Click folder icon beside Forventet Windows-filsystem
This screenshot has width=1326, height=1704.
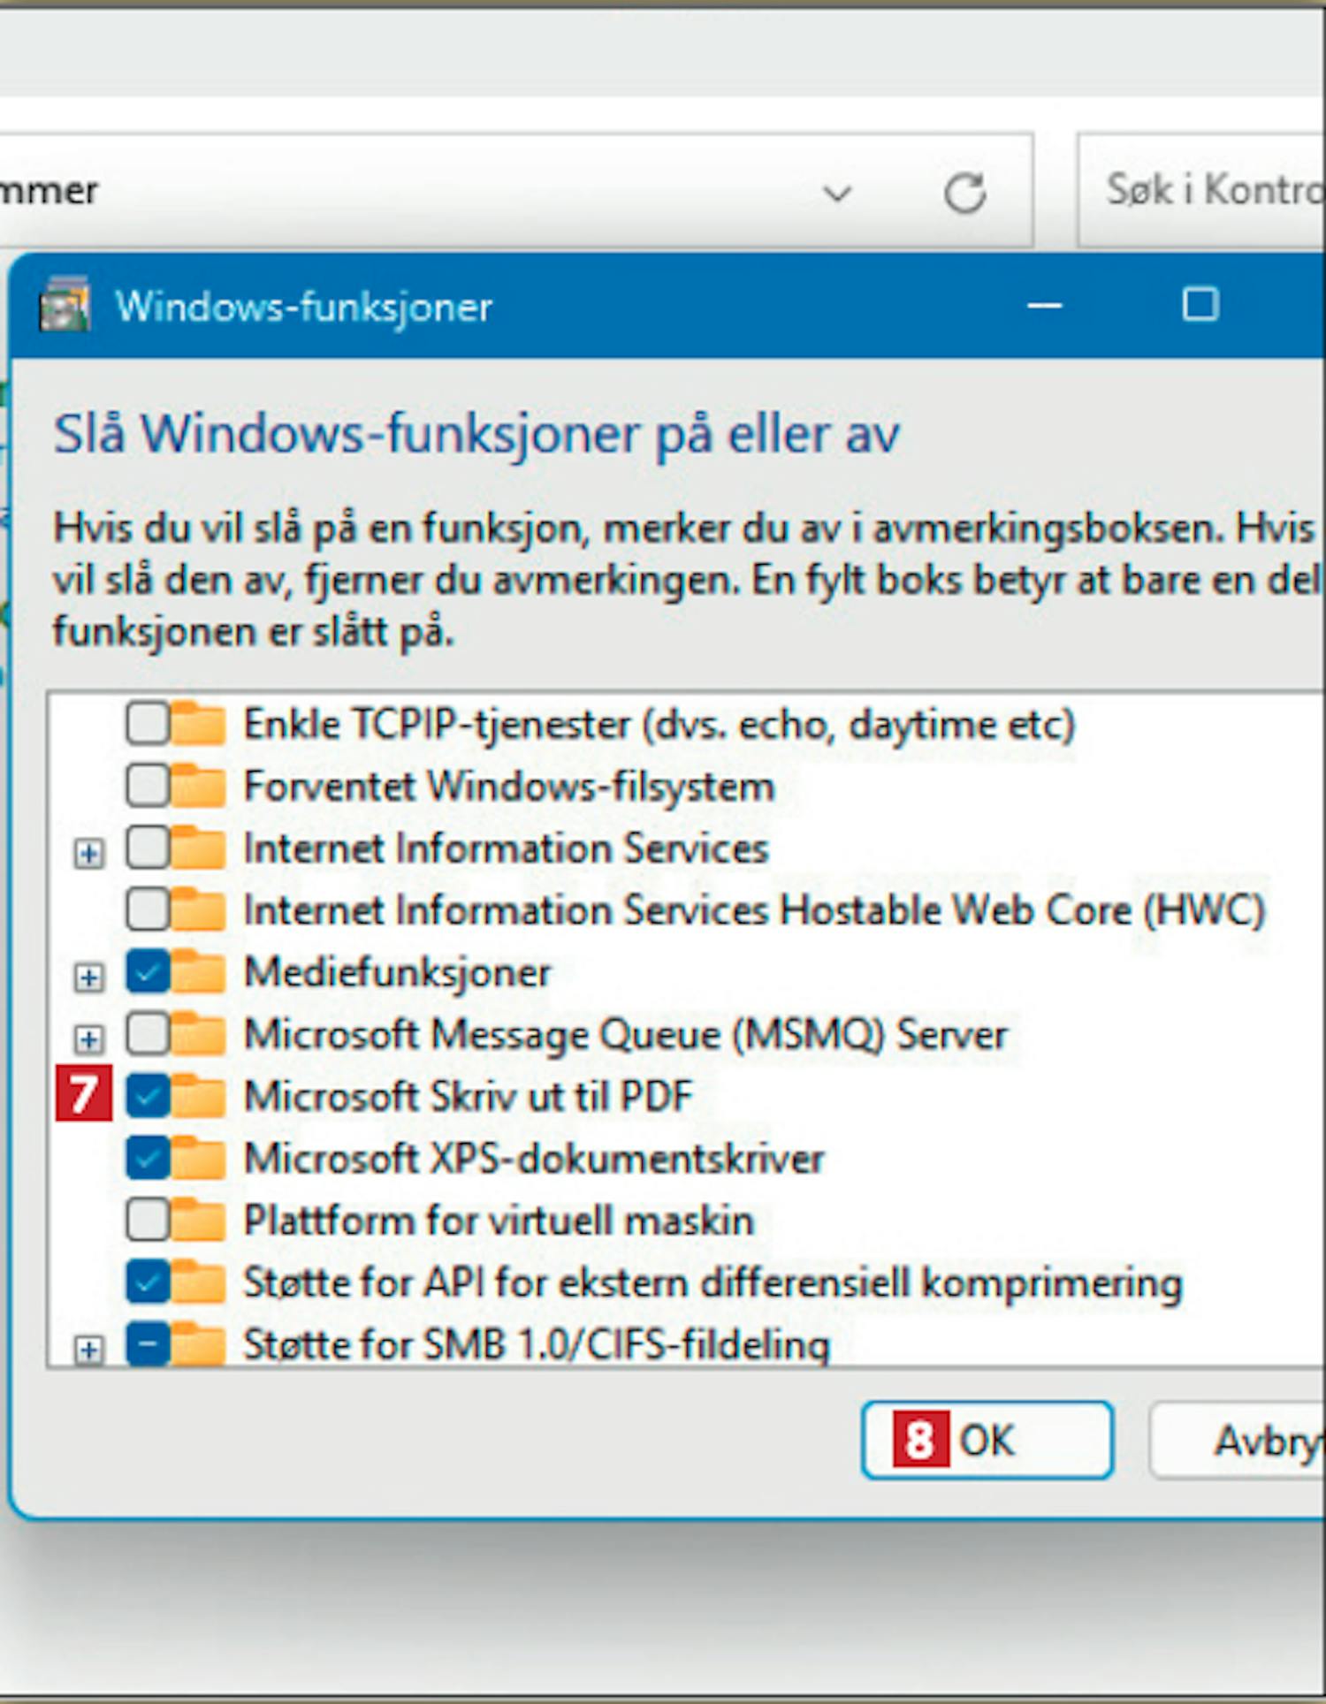tap(199, 786)
